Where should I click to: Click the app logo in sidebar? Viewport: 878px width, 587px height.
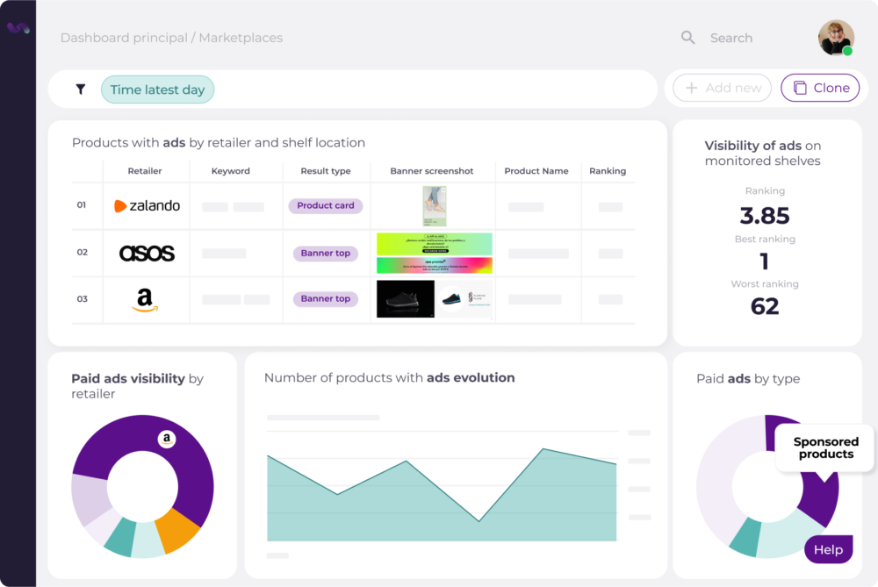click(x=18, y=28)
